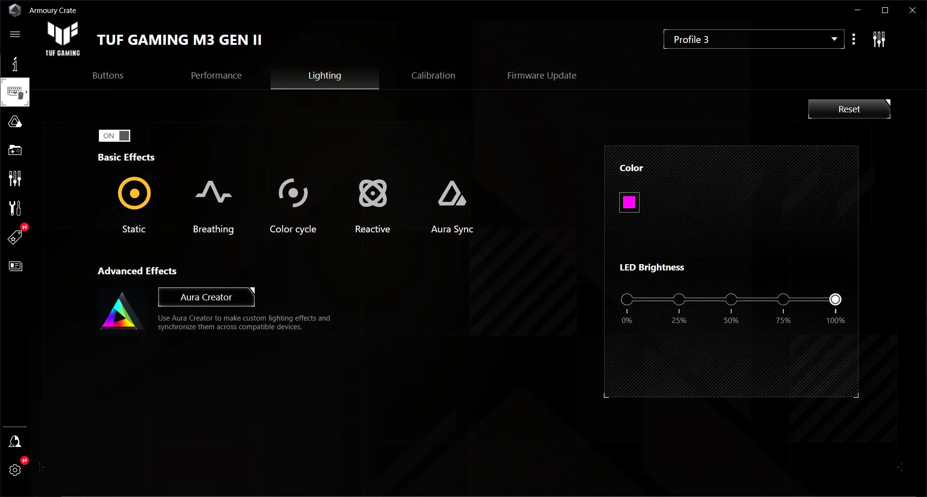Open the Firmware Update tab
Image resolution: width=927 pixels, height=497 pixels.
pos(542,76)
